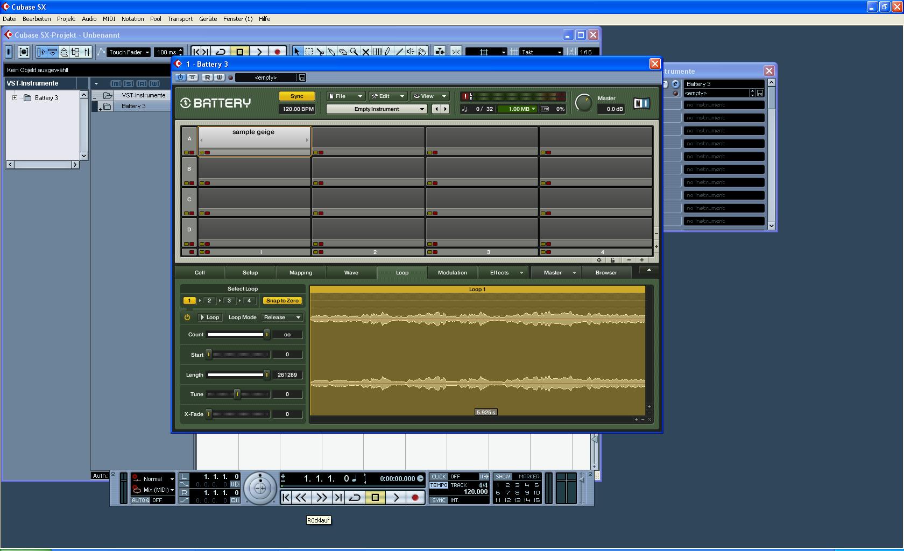The image size is (904, 551).
Task: Adjust the Count slider handle
Action: pyautogui.click(x=266, y=335)
